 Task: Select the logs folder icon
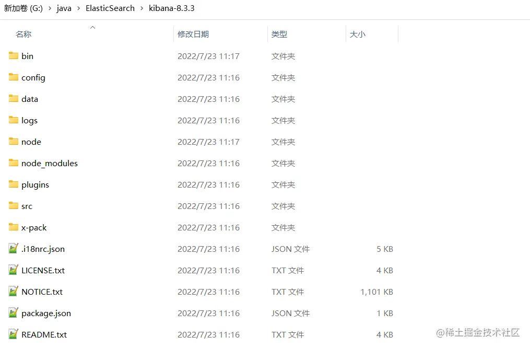(14, 120)
